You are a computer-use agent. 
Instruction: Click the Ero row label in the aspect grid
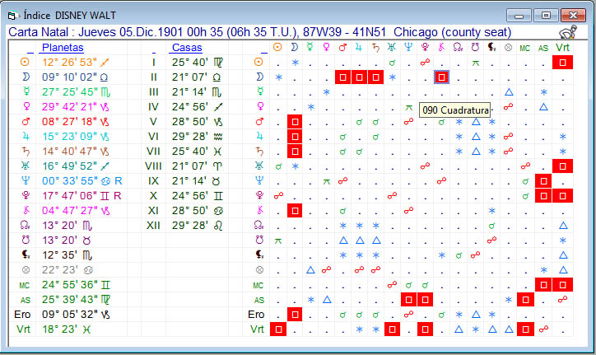point(256,315)
